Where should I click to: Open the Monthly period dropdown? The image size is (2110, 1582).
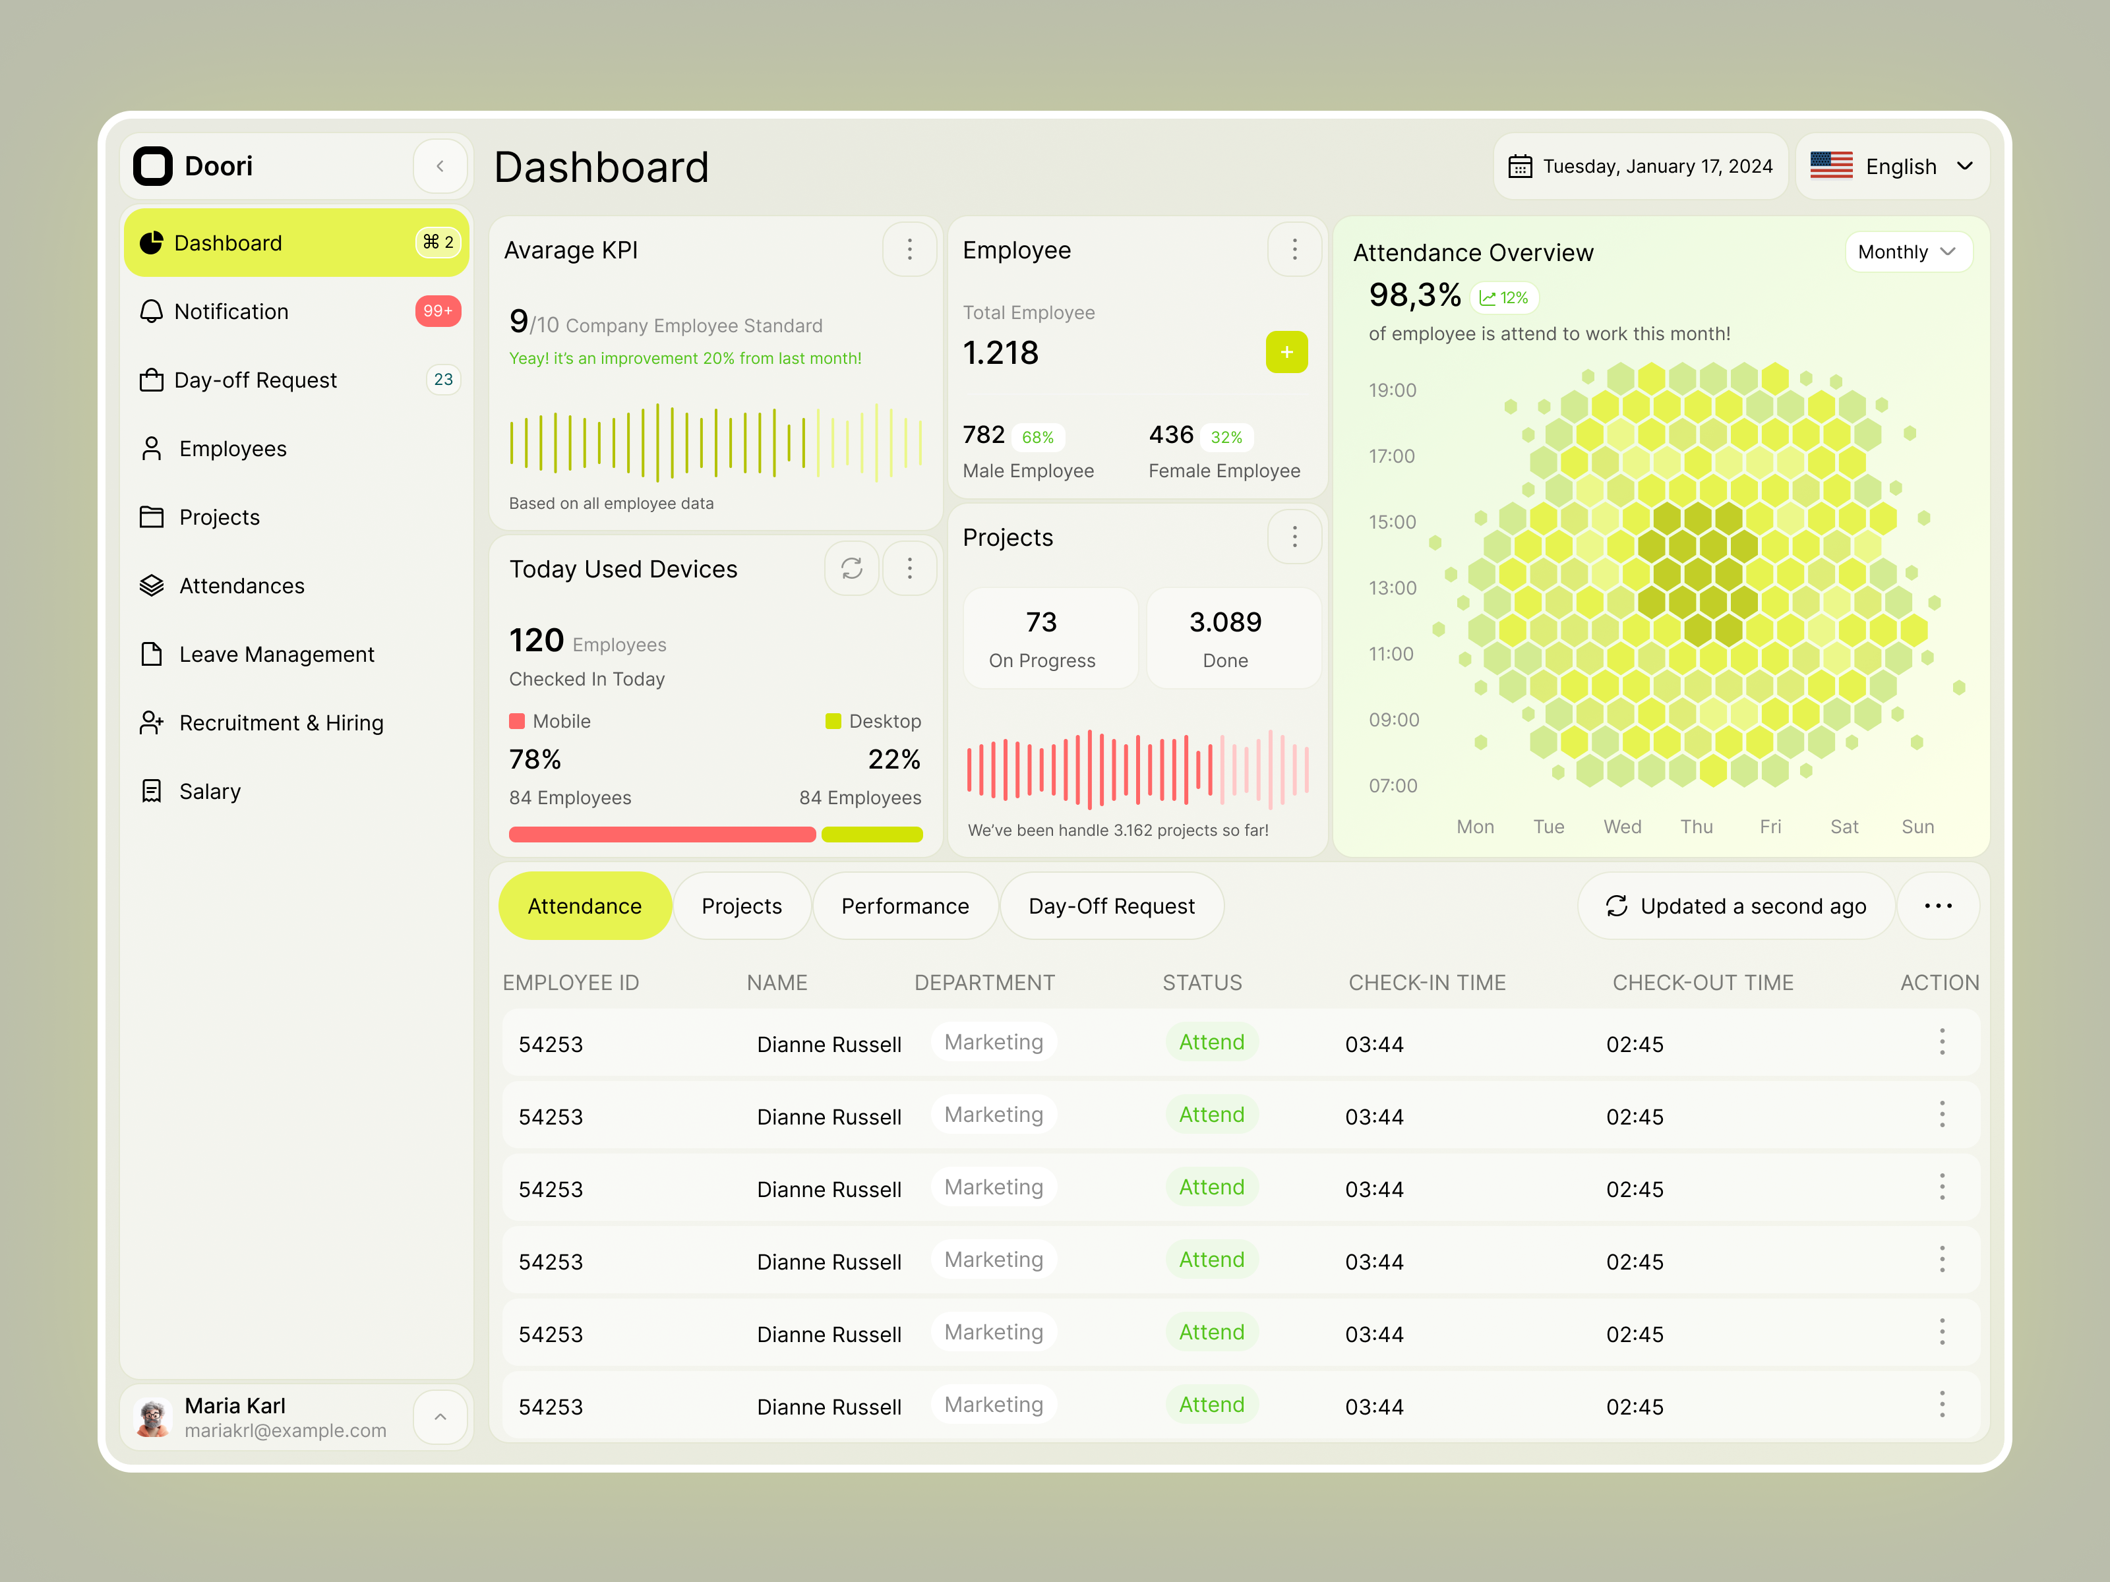(x=1908, y=252)
